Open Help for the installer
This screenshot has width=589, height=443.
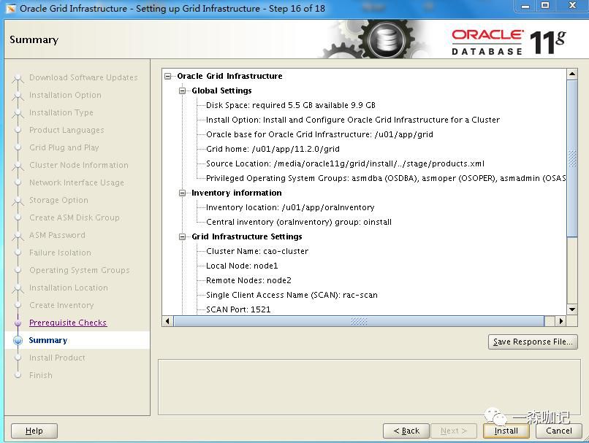pyautogui.click(x=34, y=431)
